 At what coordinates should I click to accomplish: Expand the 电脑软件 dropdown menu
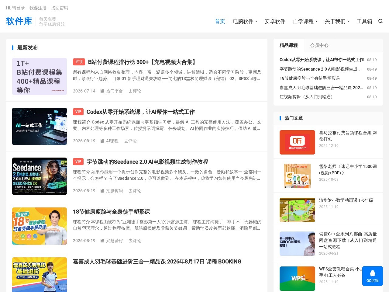pos(245,21)
